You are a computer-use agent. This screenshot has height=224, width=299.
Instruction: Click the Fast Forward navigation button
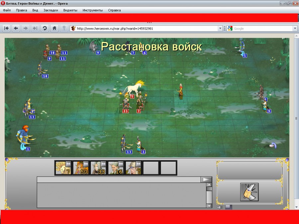pos(35,29)
